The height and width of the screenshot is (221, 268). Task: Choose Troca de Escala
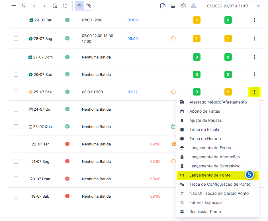[217, 129]
